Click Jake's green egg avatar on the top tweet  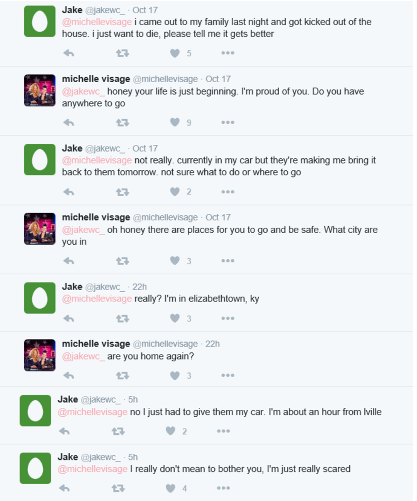pyautogui.click(x=40, y=21)
